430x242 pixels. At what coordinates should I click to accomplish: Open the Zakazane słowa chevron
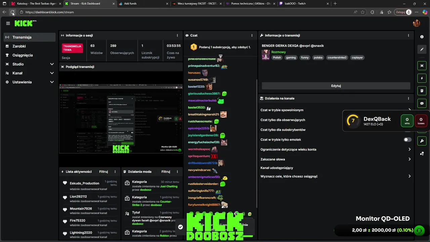point(410,159)
